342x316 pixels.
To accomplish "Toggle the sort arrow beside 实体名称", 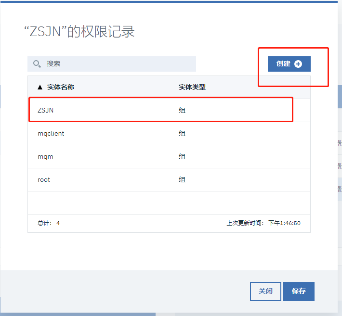I will tap(40, 88).
